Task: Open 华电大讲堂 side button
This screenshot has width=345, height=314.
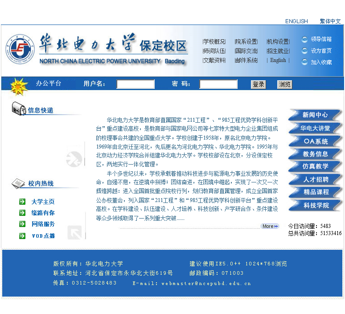Action: point(315,128)
